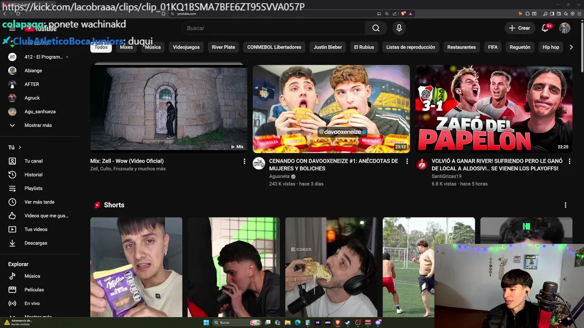Open YouTube notifications bell
Screen dimensions: 584x328
[x=545, y=28]
